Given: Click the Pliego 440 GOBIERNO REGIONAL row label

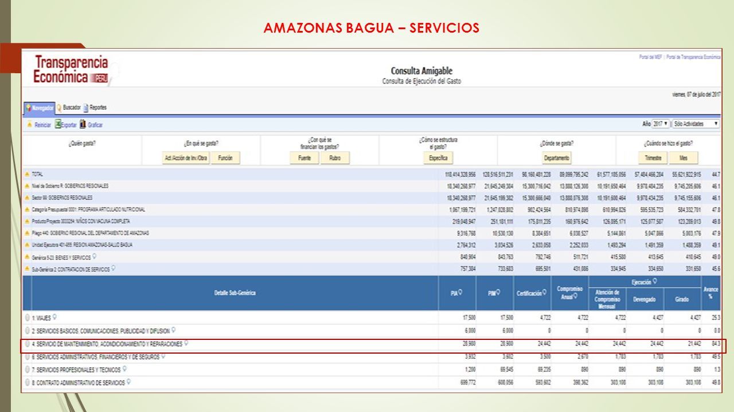Looking at the screenshot, I should pyautogui.click(x=91, y=233).
